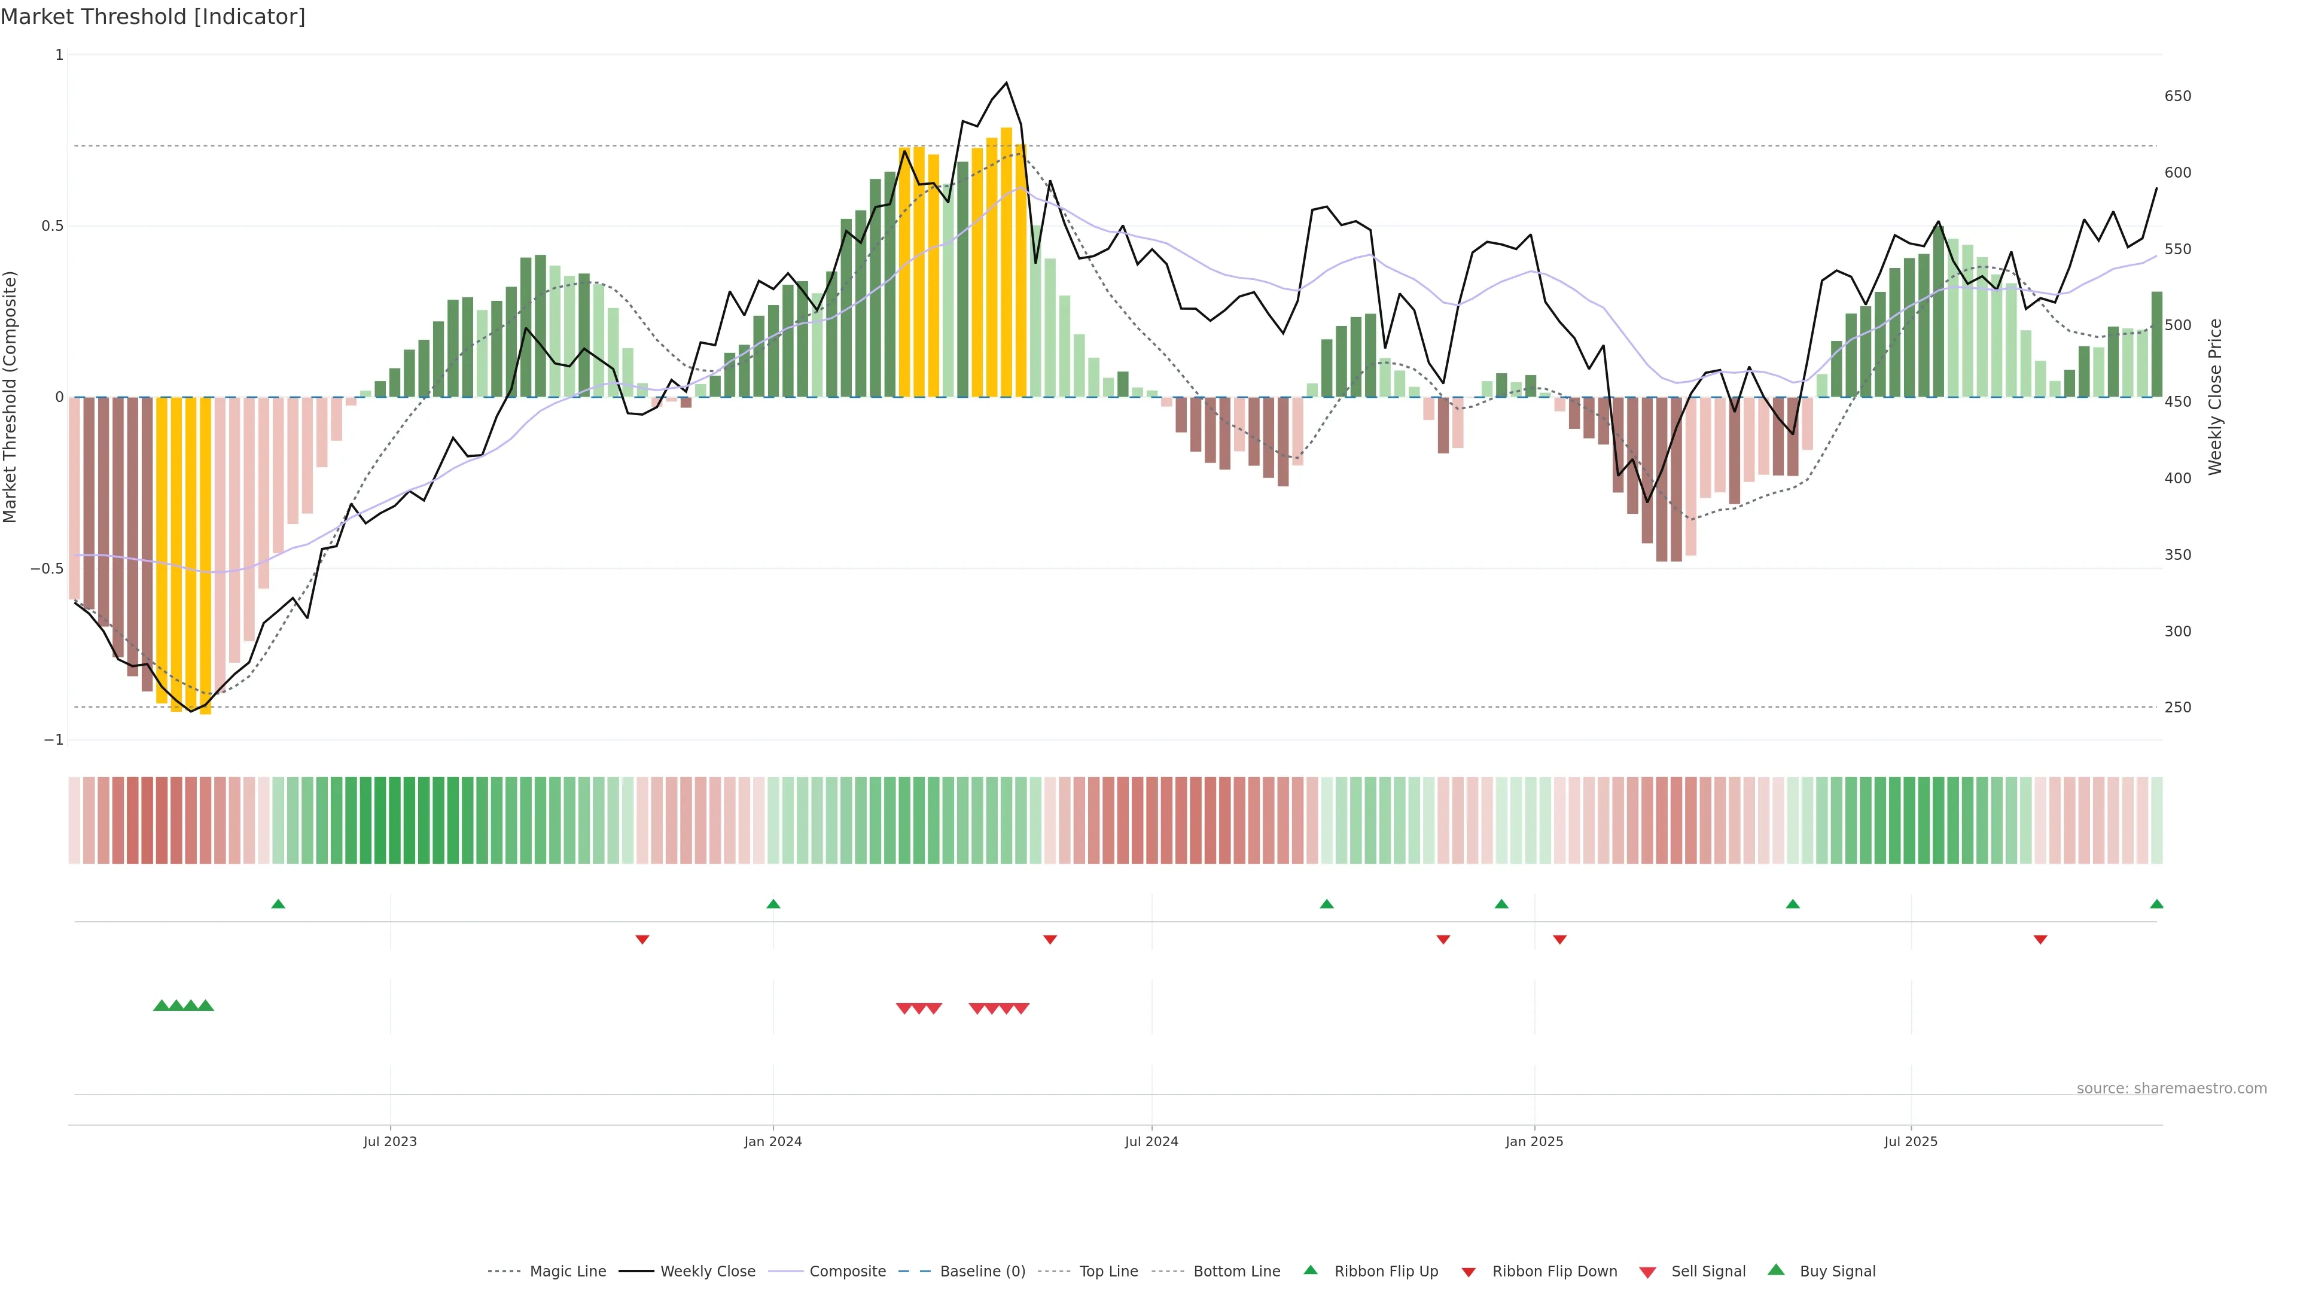Toggle Composite line in the legend
2297x1292 pixels.
pos(847,1272)
